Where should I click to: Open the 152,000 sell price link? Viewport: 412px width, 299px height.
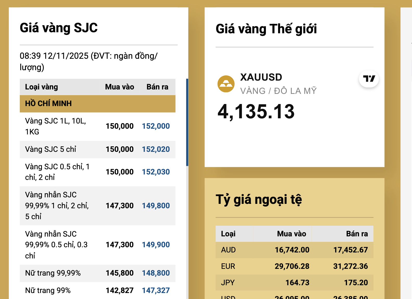point(155,126)
